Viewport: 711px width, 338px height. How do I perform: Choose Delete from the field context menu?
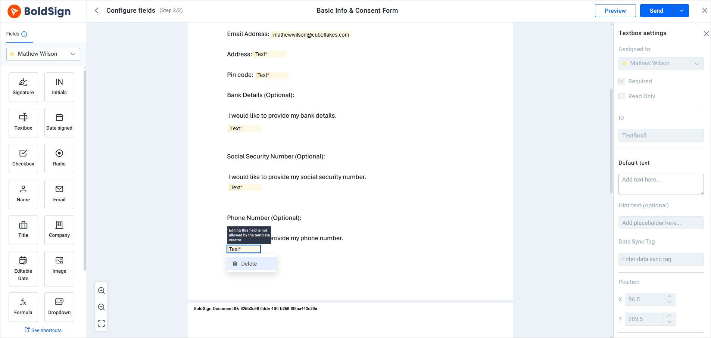coord(252,264)
